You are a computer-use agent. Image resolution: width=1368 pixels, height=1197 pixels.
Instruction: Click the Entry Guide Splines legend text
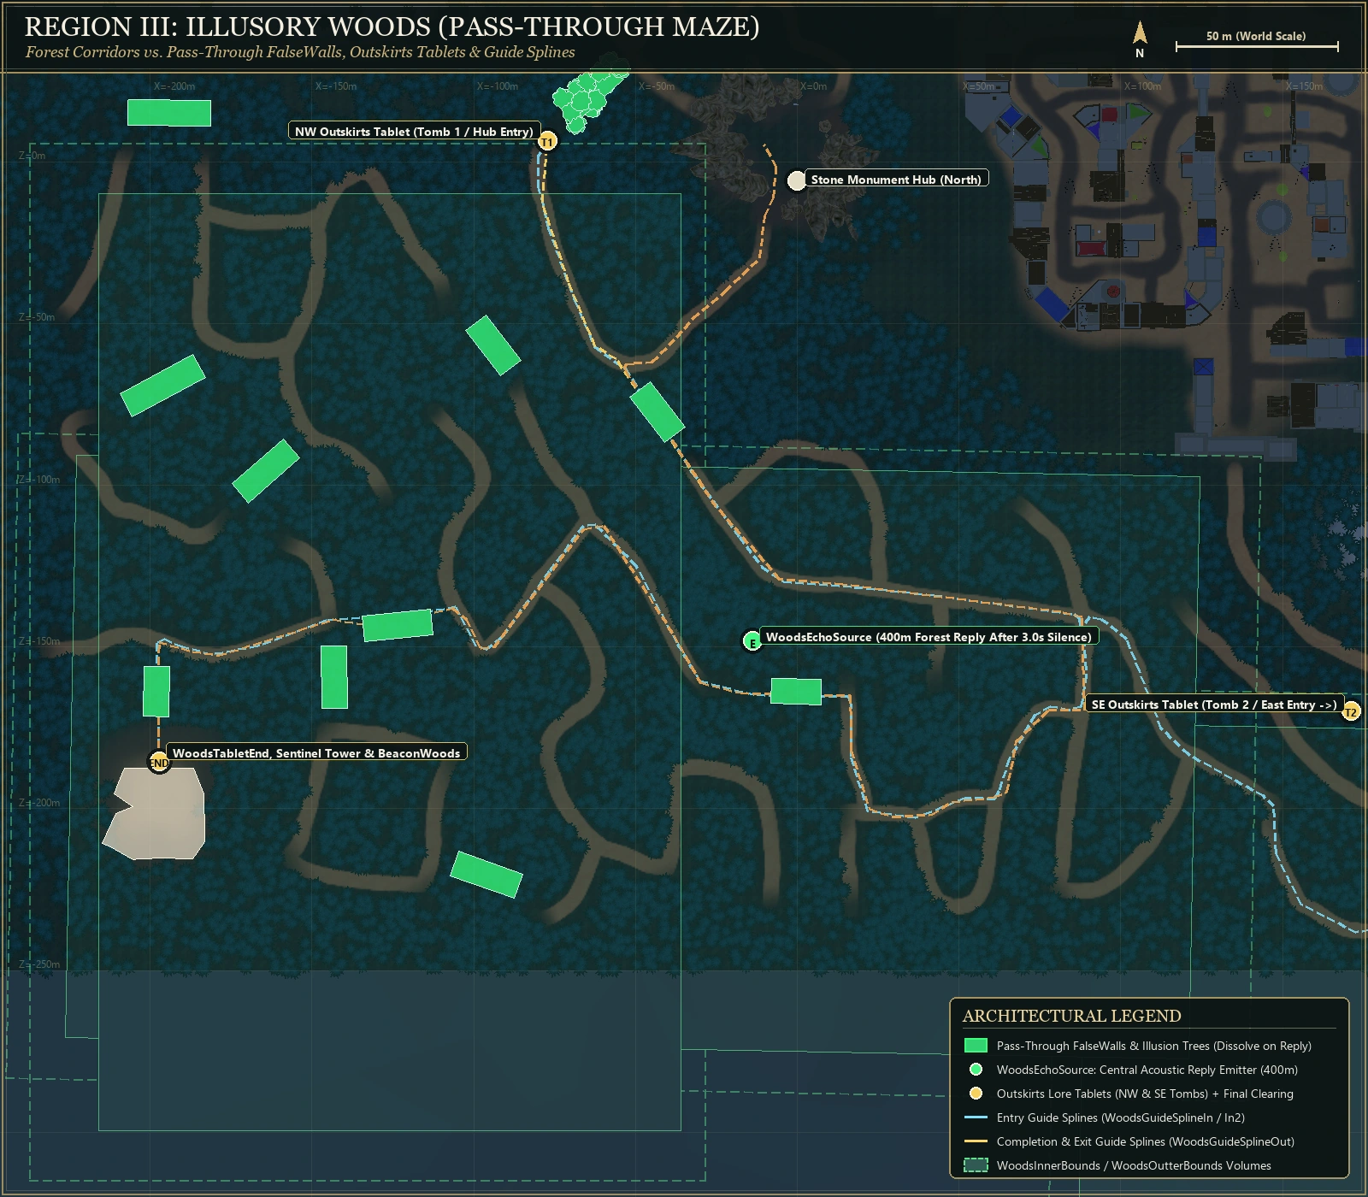tap(1120, 1117)
